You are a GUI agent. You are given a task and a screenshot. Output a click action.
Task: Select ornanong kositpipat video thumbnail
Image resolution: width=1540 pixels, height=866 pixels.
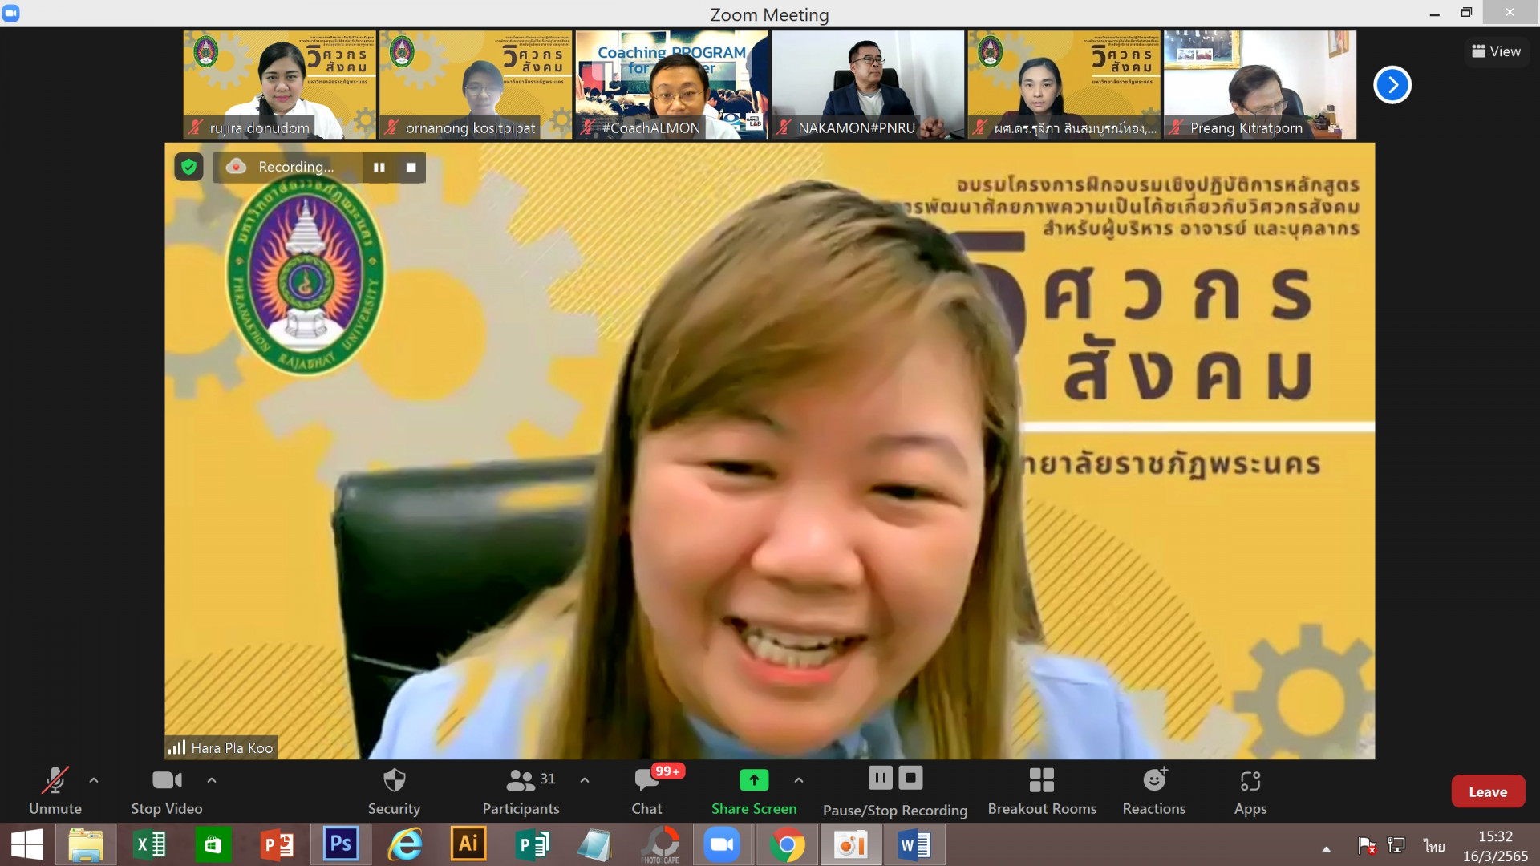(476, 85)
